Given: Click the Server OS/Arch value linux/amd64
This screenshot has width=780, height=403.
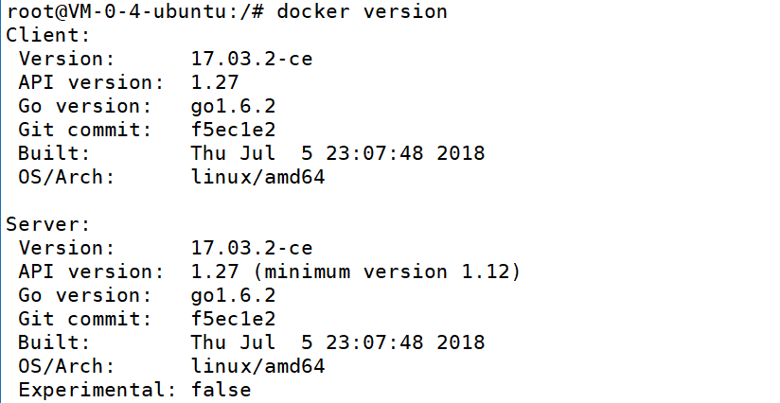Looking at the screenshot, I should pos(257,366).
